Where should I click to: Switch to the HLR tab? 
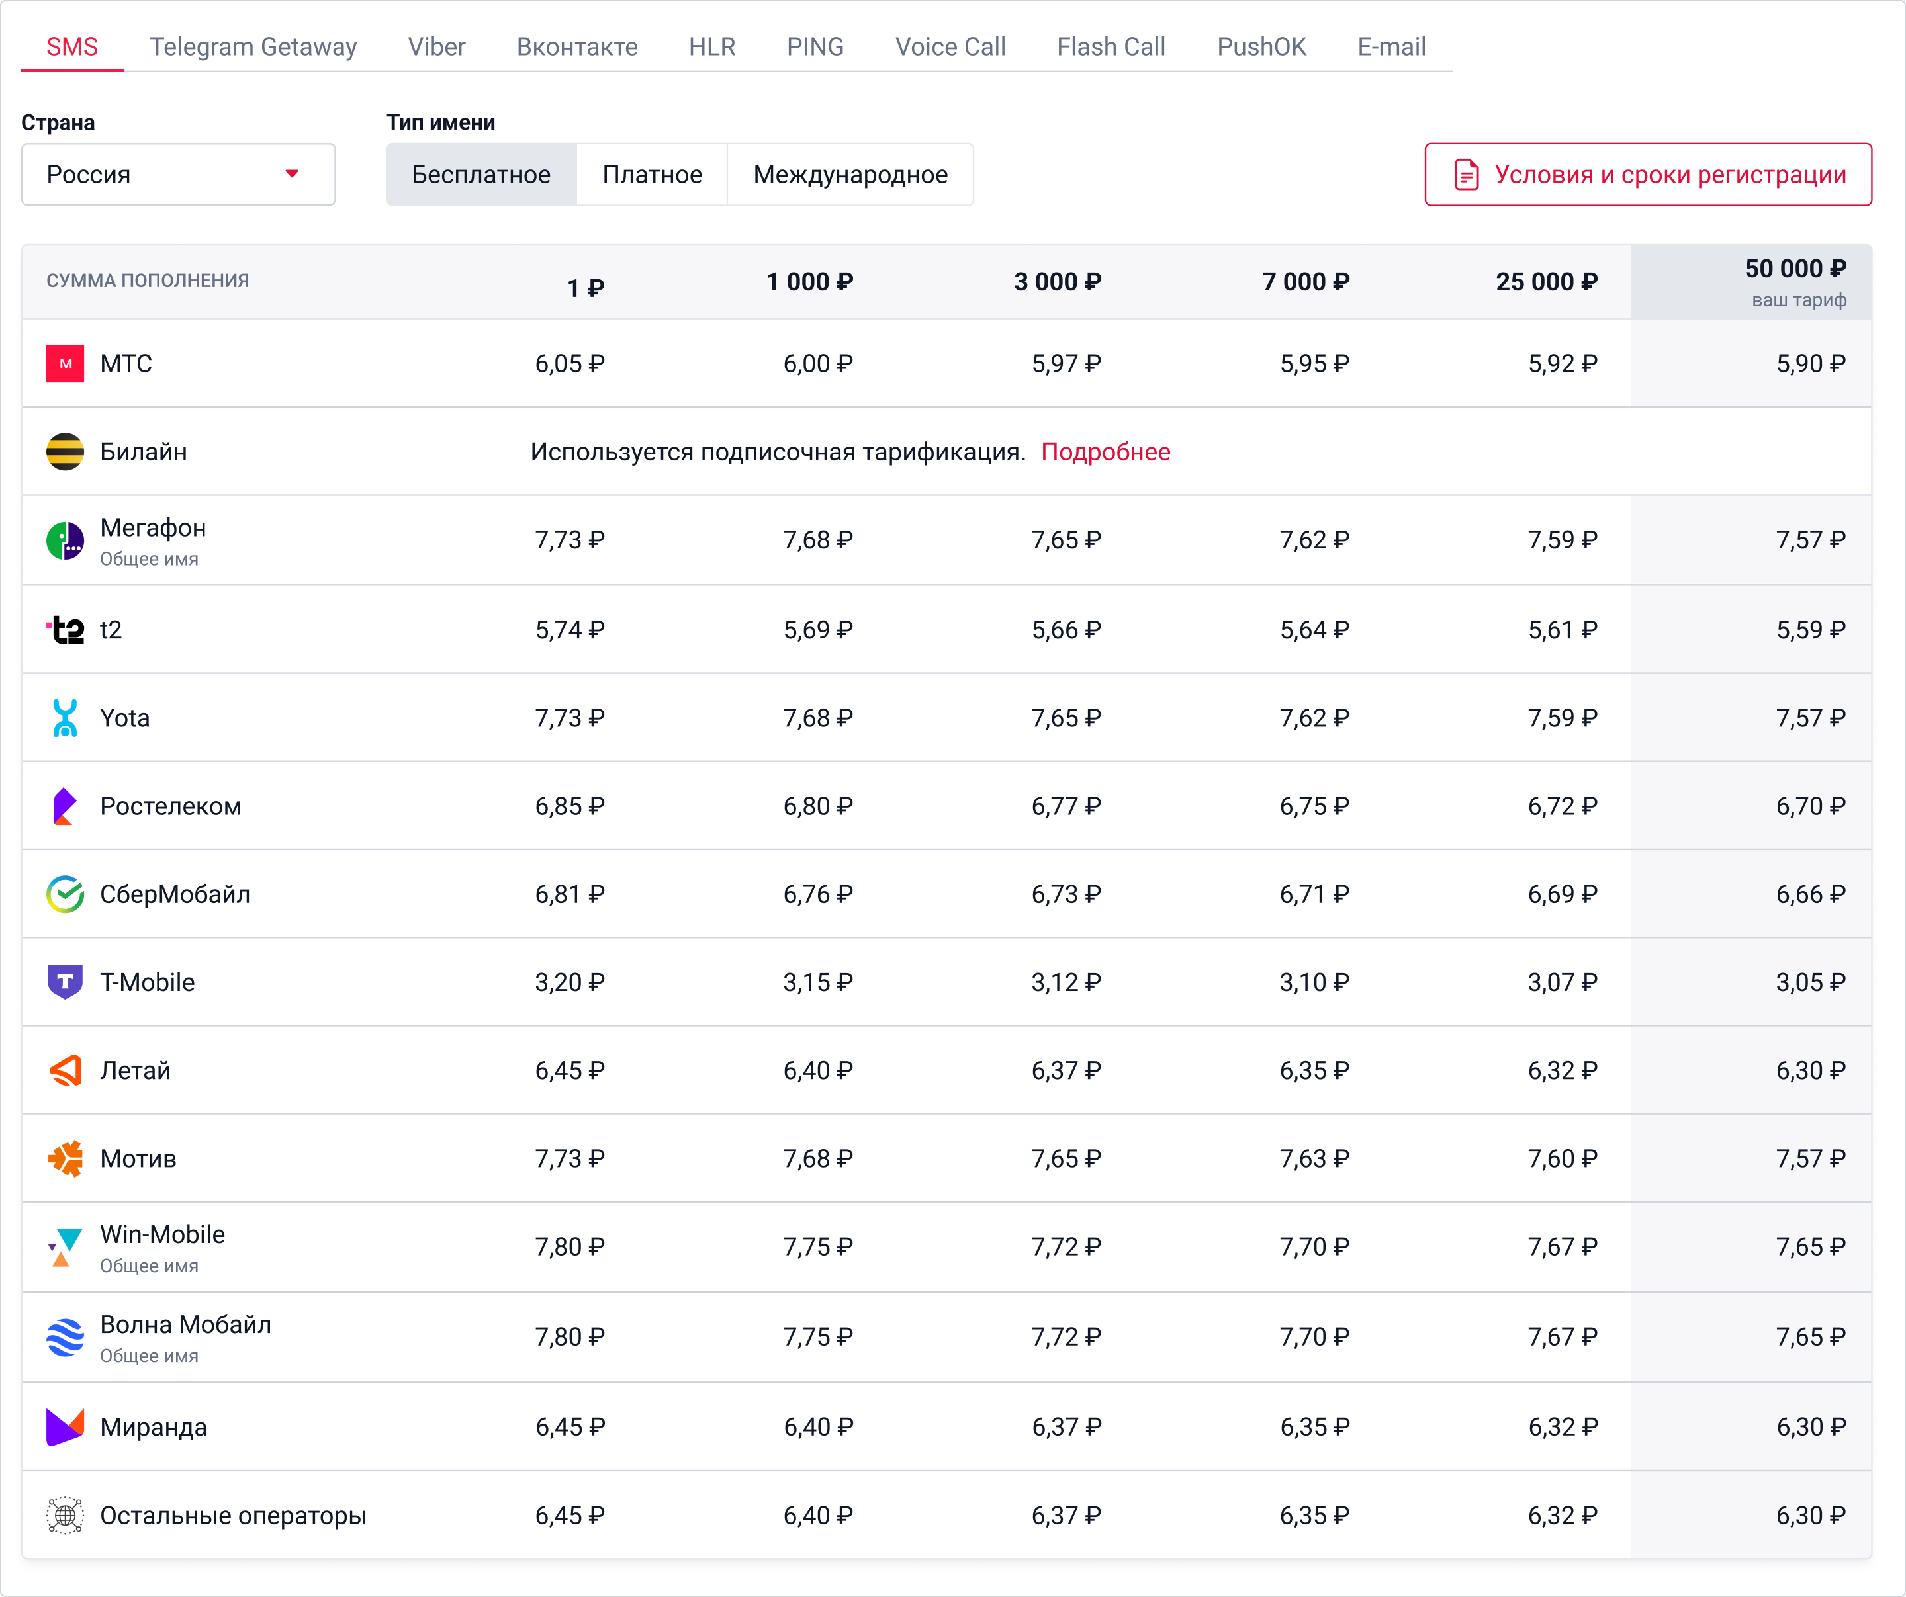pyautogui.click(x=713, y=46)
